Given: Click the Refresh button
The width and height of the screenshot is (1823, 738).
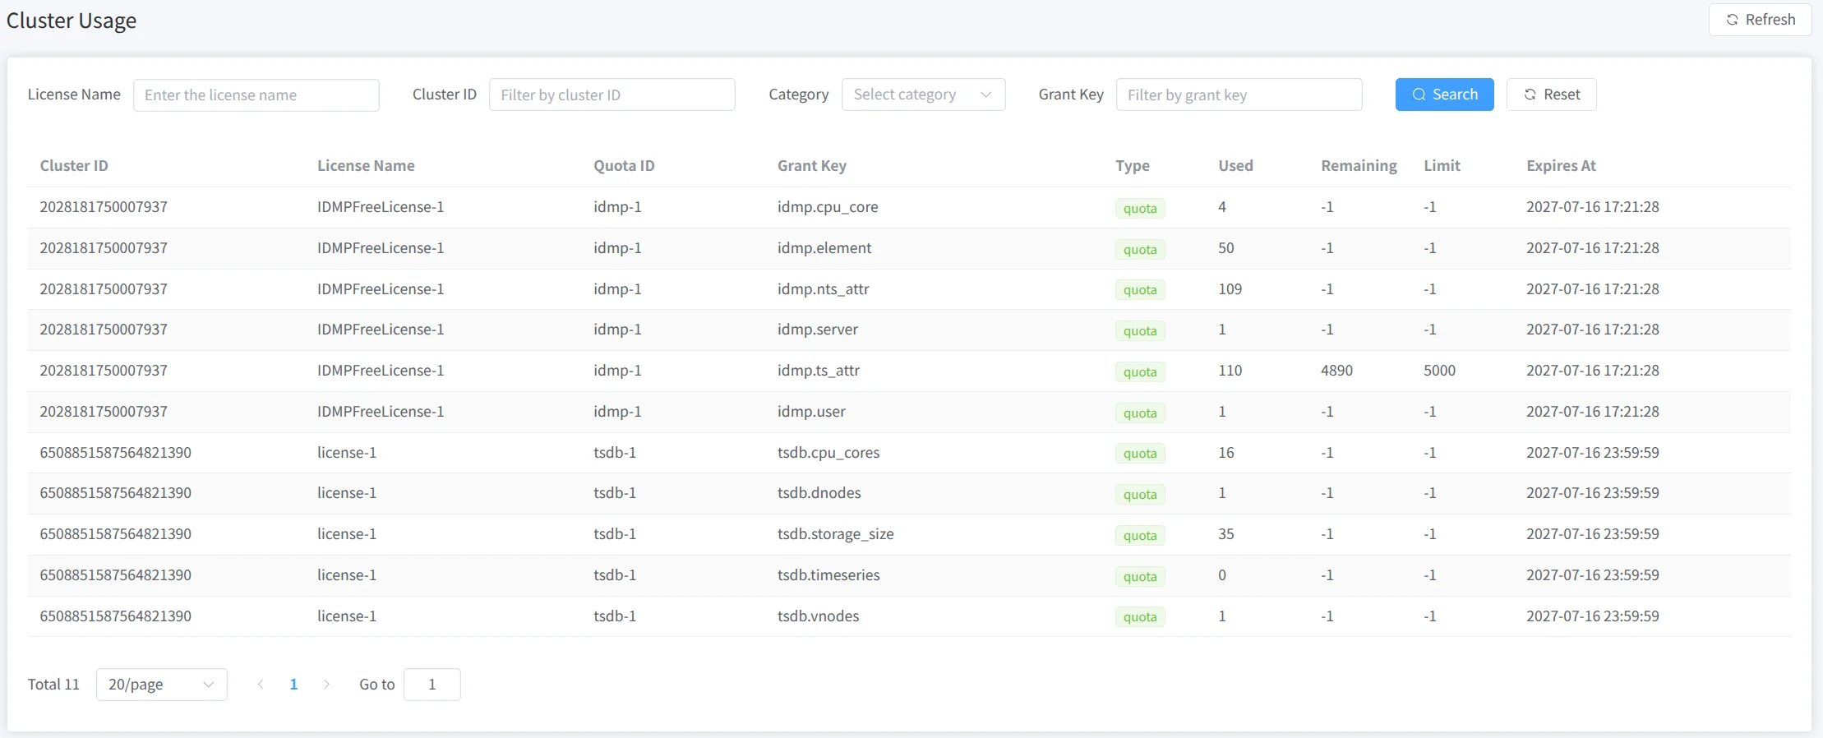Looking at the screenshot, I should tap(1760, 20).
